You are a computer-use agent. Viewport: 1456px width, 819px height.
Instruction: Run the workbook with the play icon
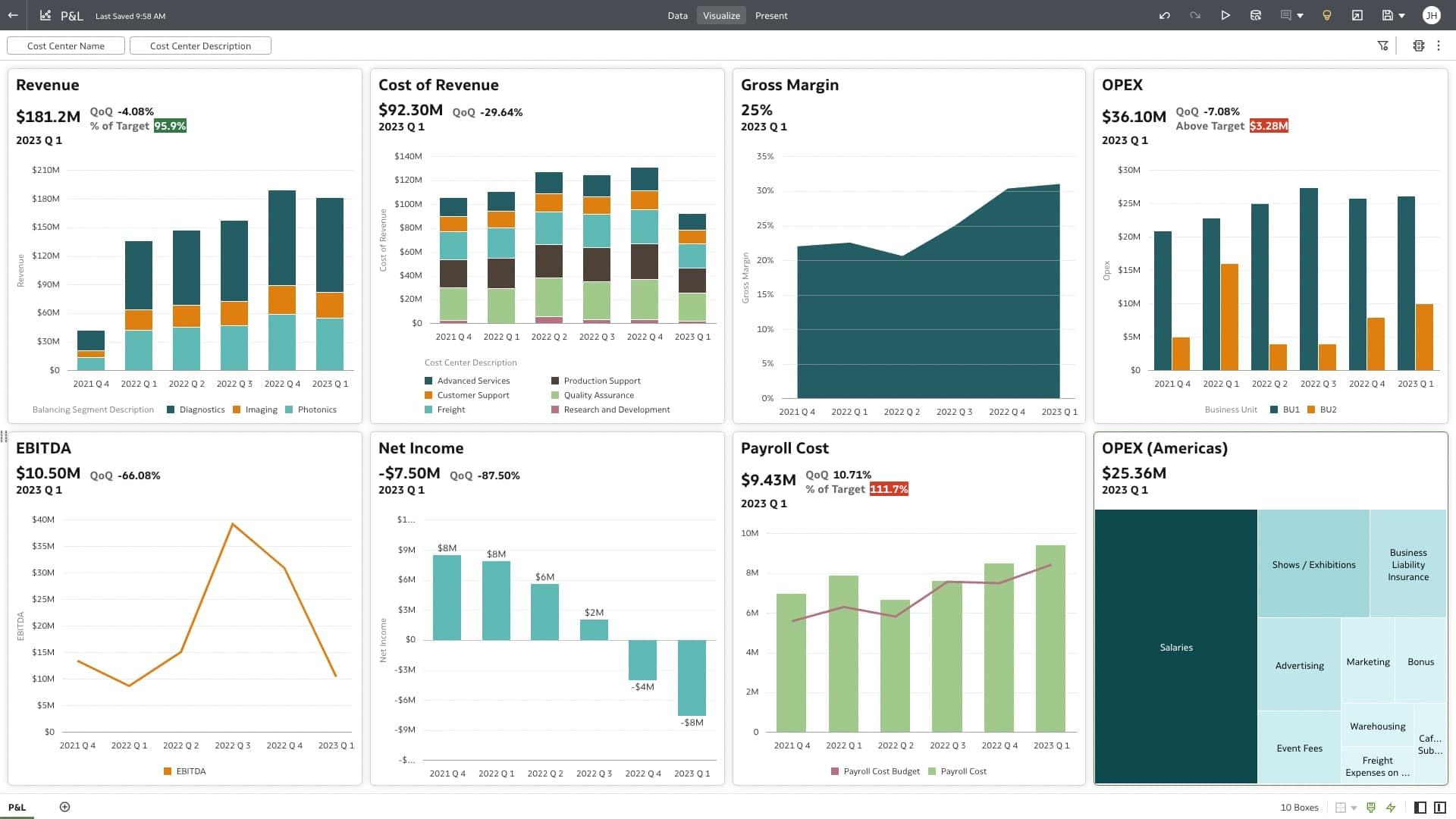pos(1225,15)
